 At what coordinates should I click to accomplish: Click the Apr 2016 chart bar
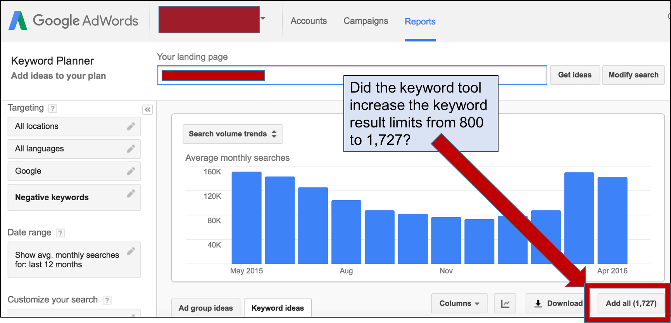tap(612, 220)
